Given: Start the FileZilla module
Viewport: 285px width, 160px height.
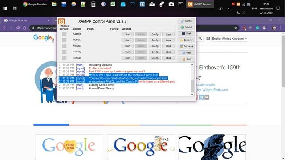Looking at the screenshot, I should click(x=128, y=46).
